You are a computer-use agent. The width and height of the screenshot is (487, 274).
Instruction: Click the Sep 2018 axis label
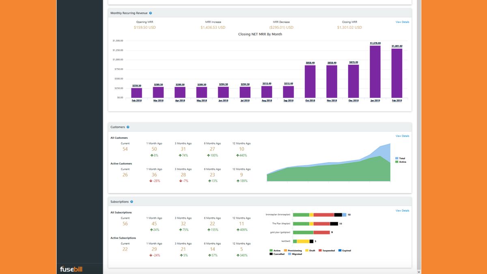[x=288, y=100]
